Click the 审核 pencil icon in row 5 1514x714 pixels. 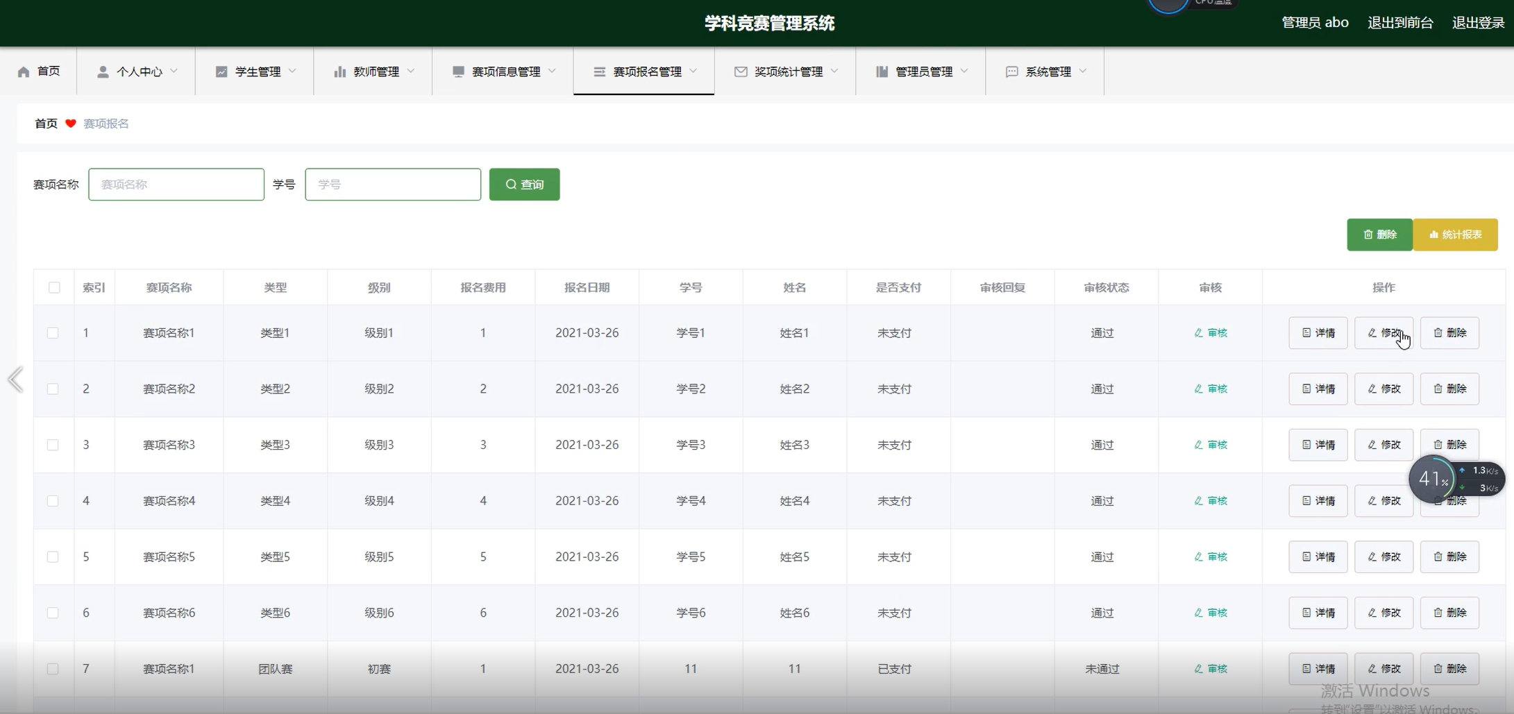[x=1198, y=556]
